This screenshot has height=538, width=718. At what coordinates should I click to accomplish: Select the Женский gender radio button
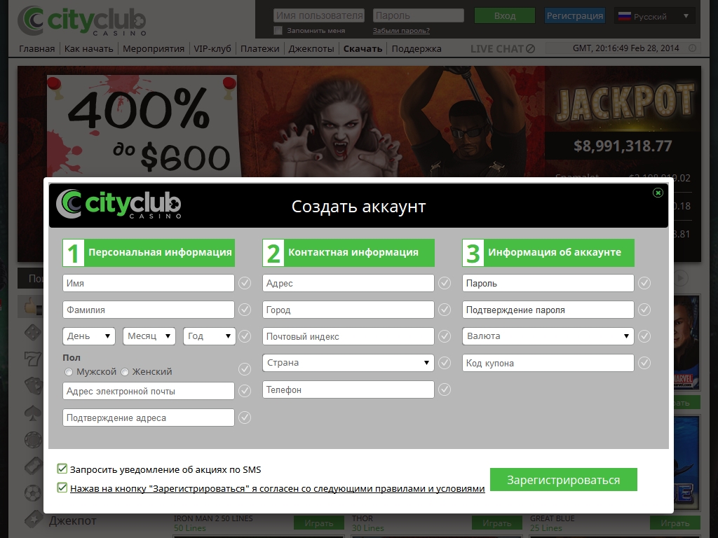click(125, 372)
